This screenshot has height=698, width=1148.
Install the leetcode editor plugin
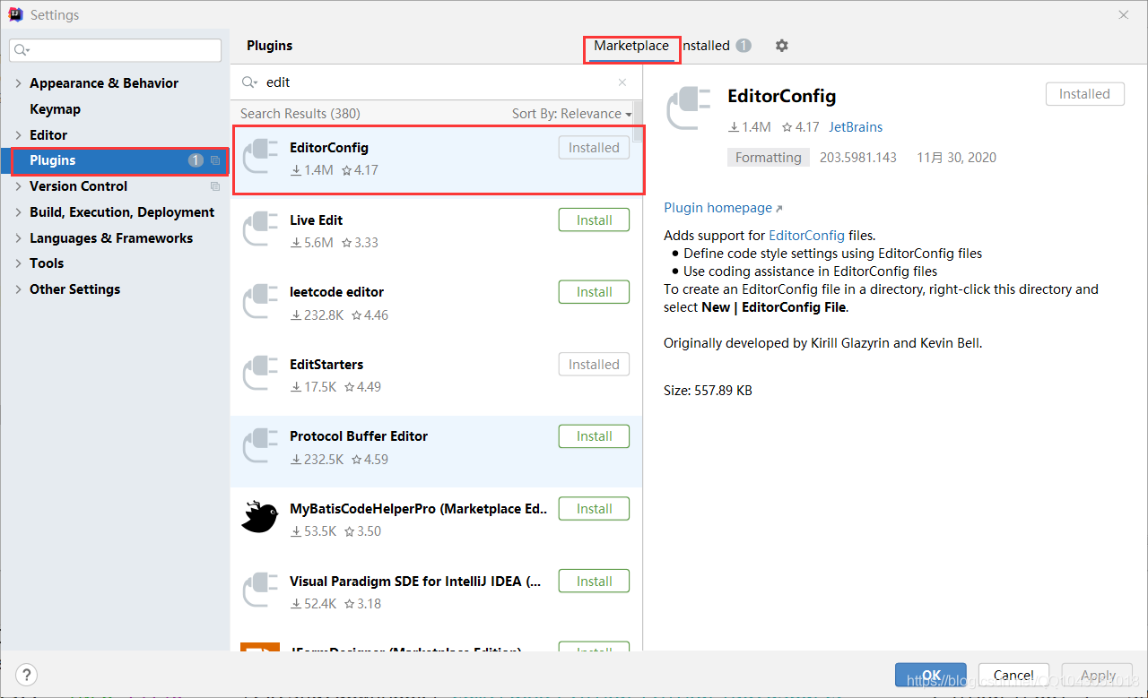pyautogui.click(x=594, y=292)
